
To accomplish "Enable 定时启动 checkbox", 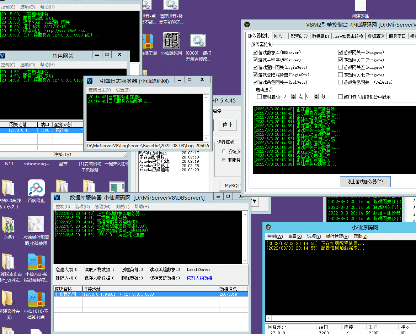I will coord(260,96).
